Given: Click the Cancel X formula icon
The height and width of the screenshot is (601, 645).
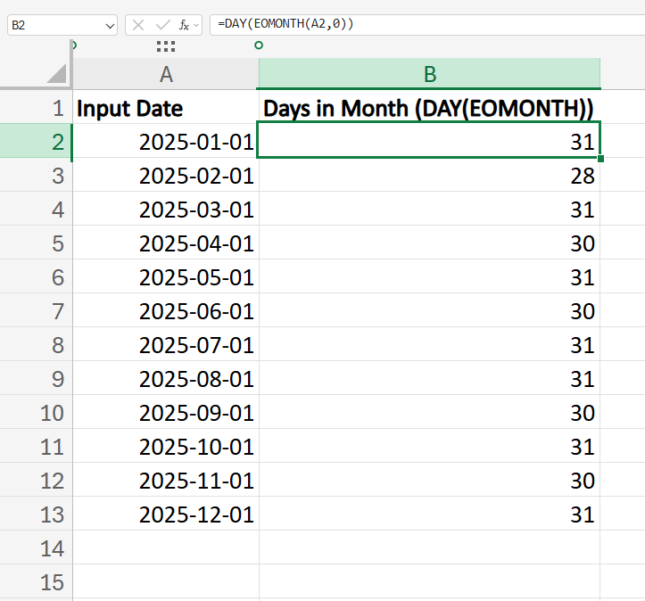Looking at the screenshot, I should (x=138, y=25).
